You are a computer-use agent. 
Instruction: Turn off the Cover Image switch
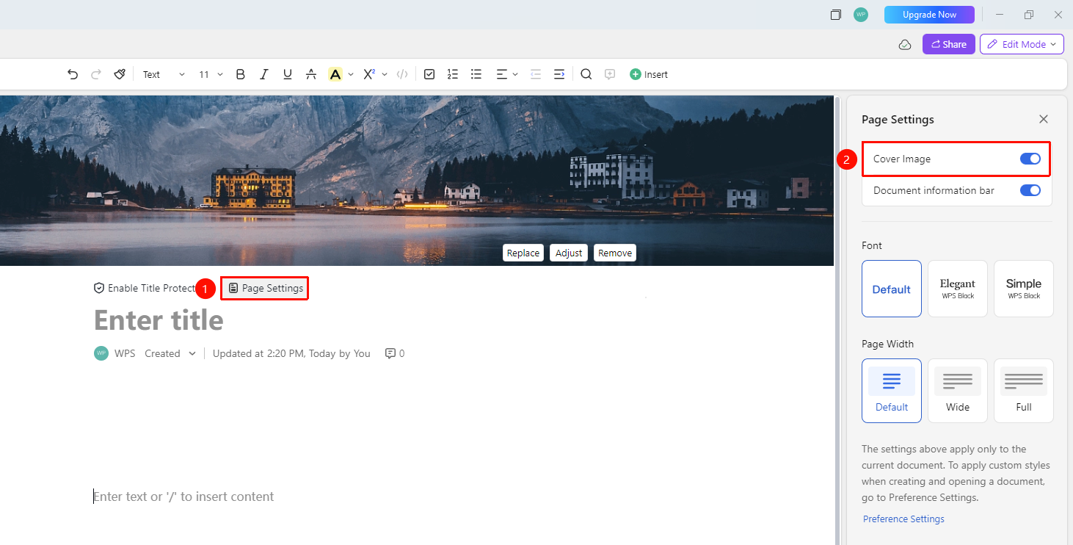tap(1030, 159)
